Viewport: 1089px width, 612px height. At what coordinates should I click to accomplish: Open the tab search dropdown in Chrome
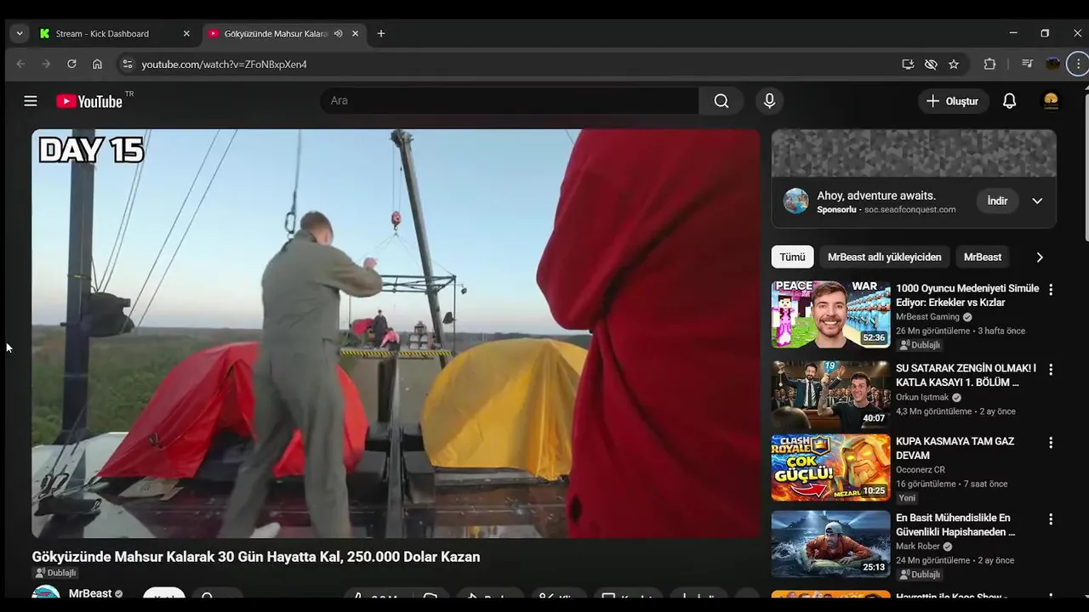click(20, 33)
